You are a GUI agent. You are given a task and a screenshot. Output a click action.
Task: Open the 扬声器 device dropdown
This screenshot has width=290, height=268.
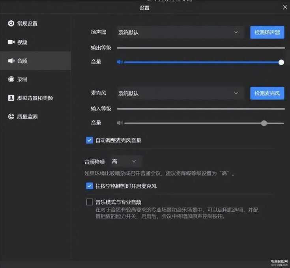click(180, 32)
